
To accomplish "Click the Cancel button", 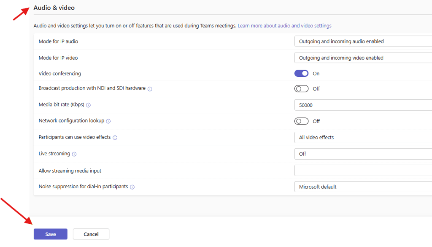I will pos(91,234).
